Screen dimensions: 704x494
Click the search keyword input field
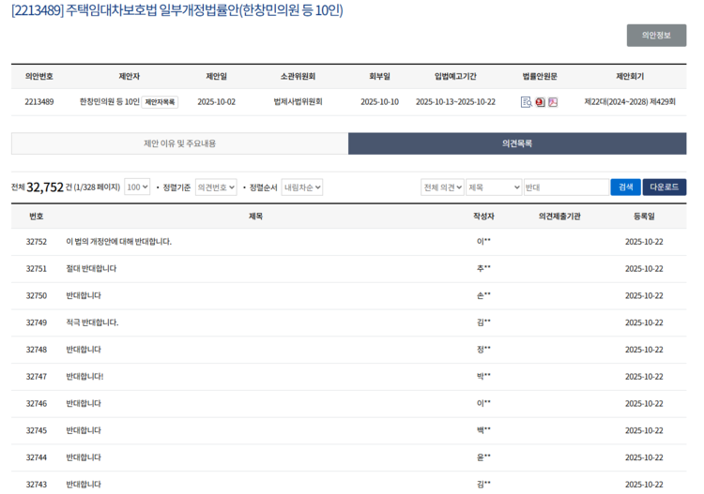click(565, 187)
